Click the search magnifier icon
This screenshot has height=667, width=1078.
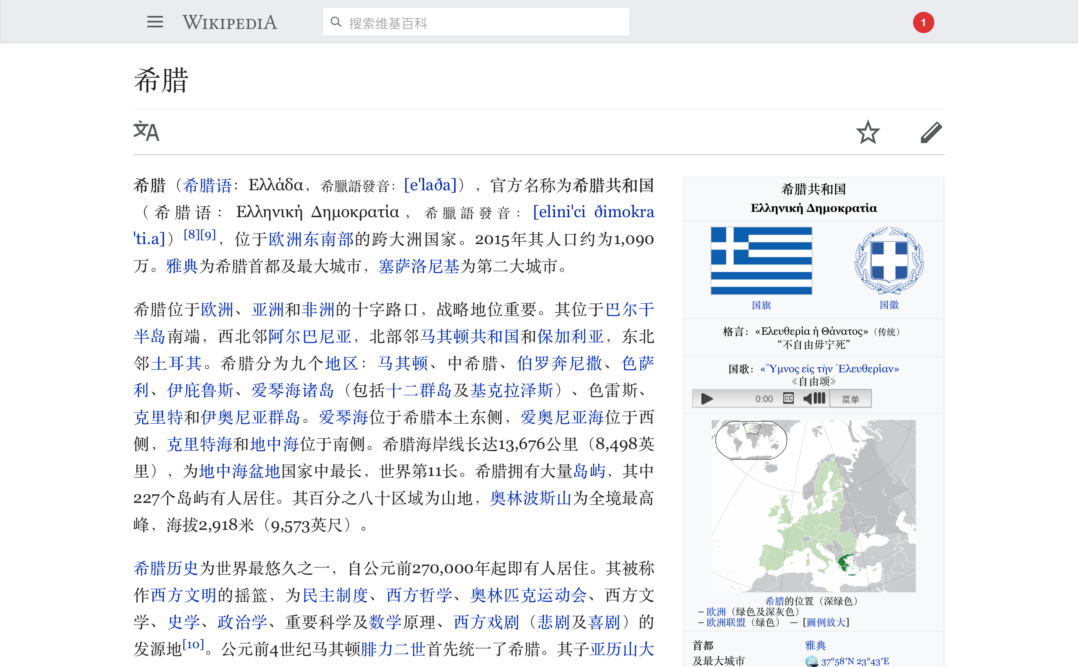pyautogui.click(x=336, y=22)
